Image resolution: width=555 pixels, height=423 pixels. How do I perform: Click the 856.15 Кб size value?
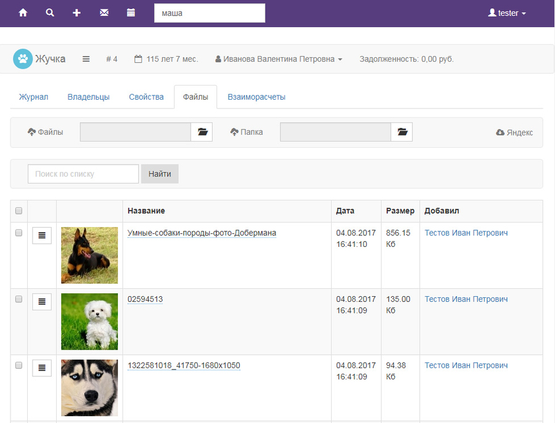click(x=398, y=238)
